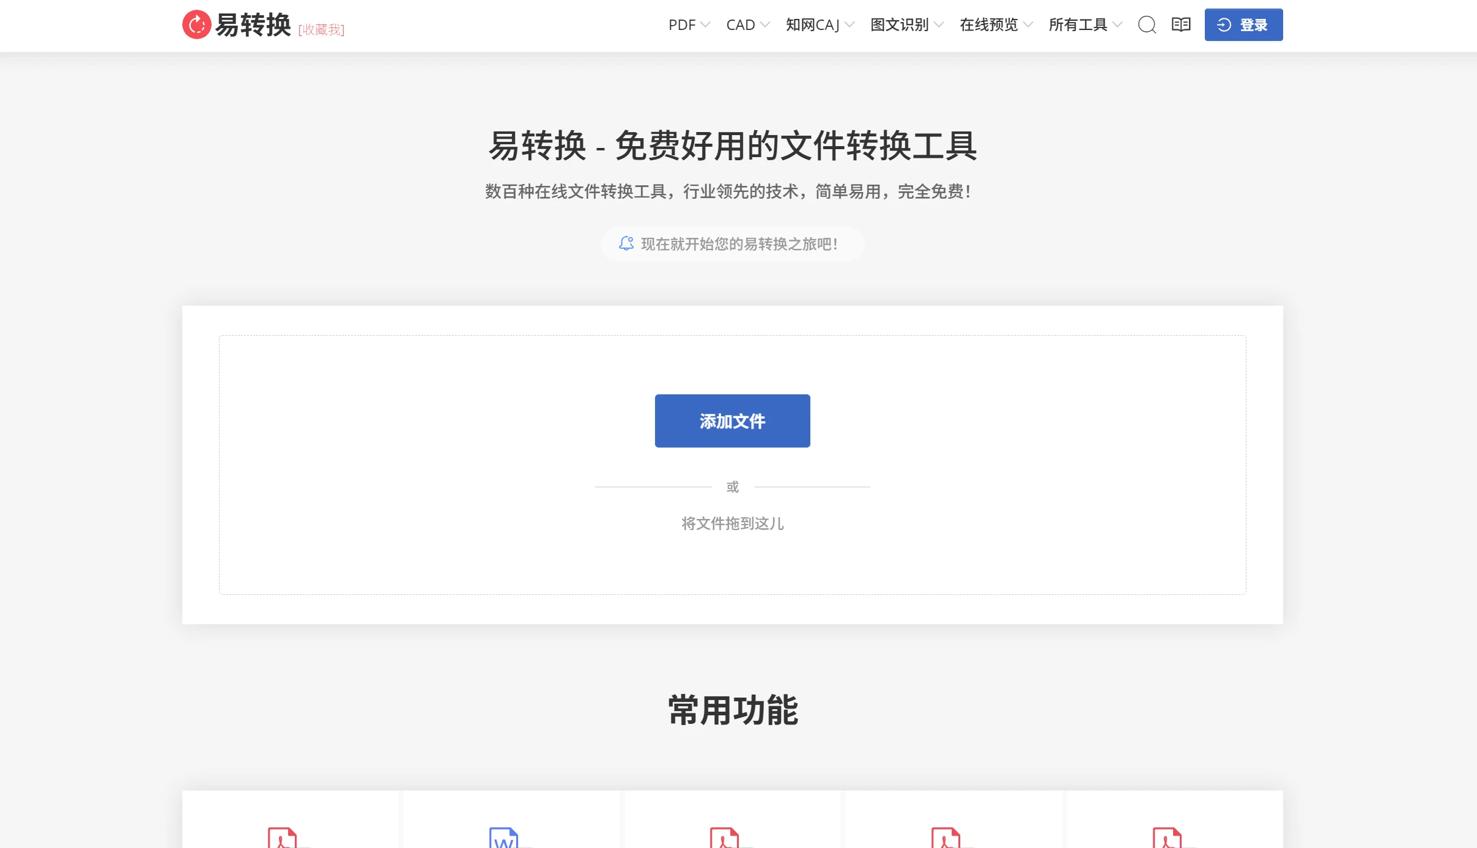This screenshot has height=848, width=1477.
Task: Expand the PDF menu chevron
Action: pyautogui.click(x=705, y=25)
